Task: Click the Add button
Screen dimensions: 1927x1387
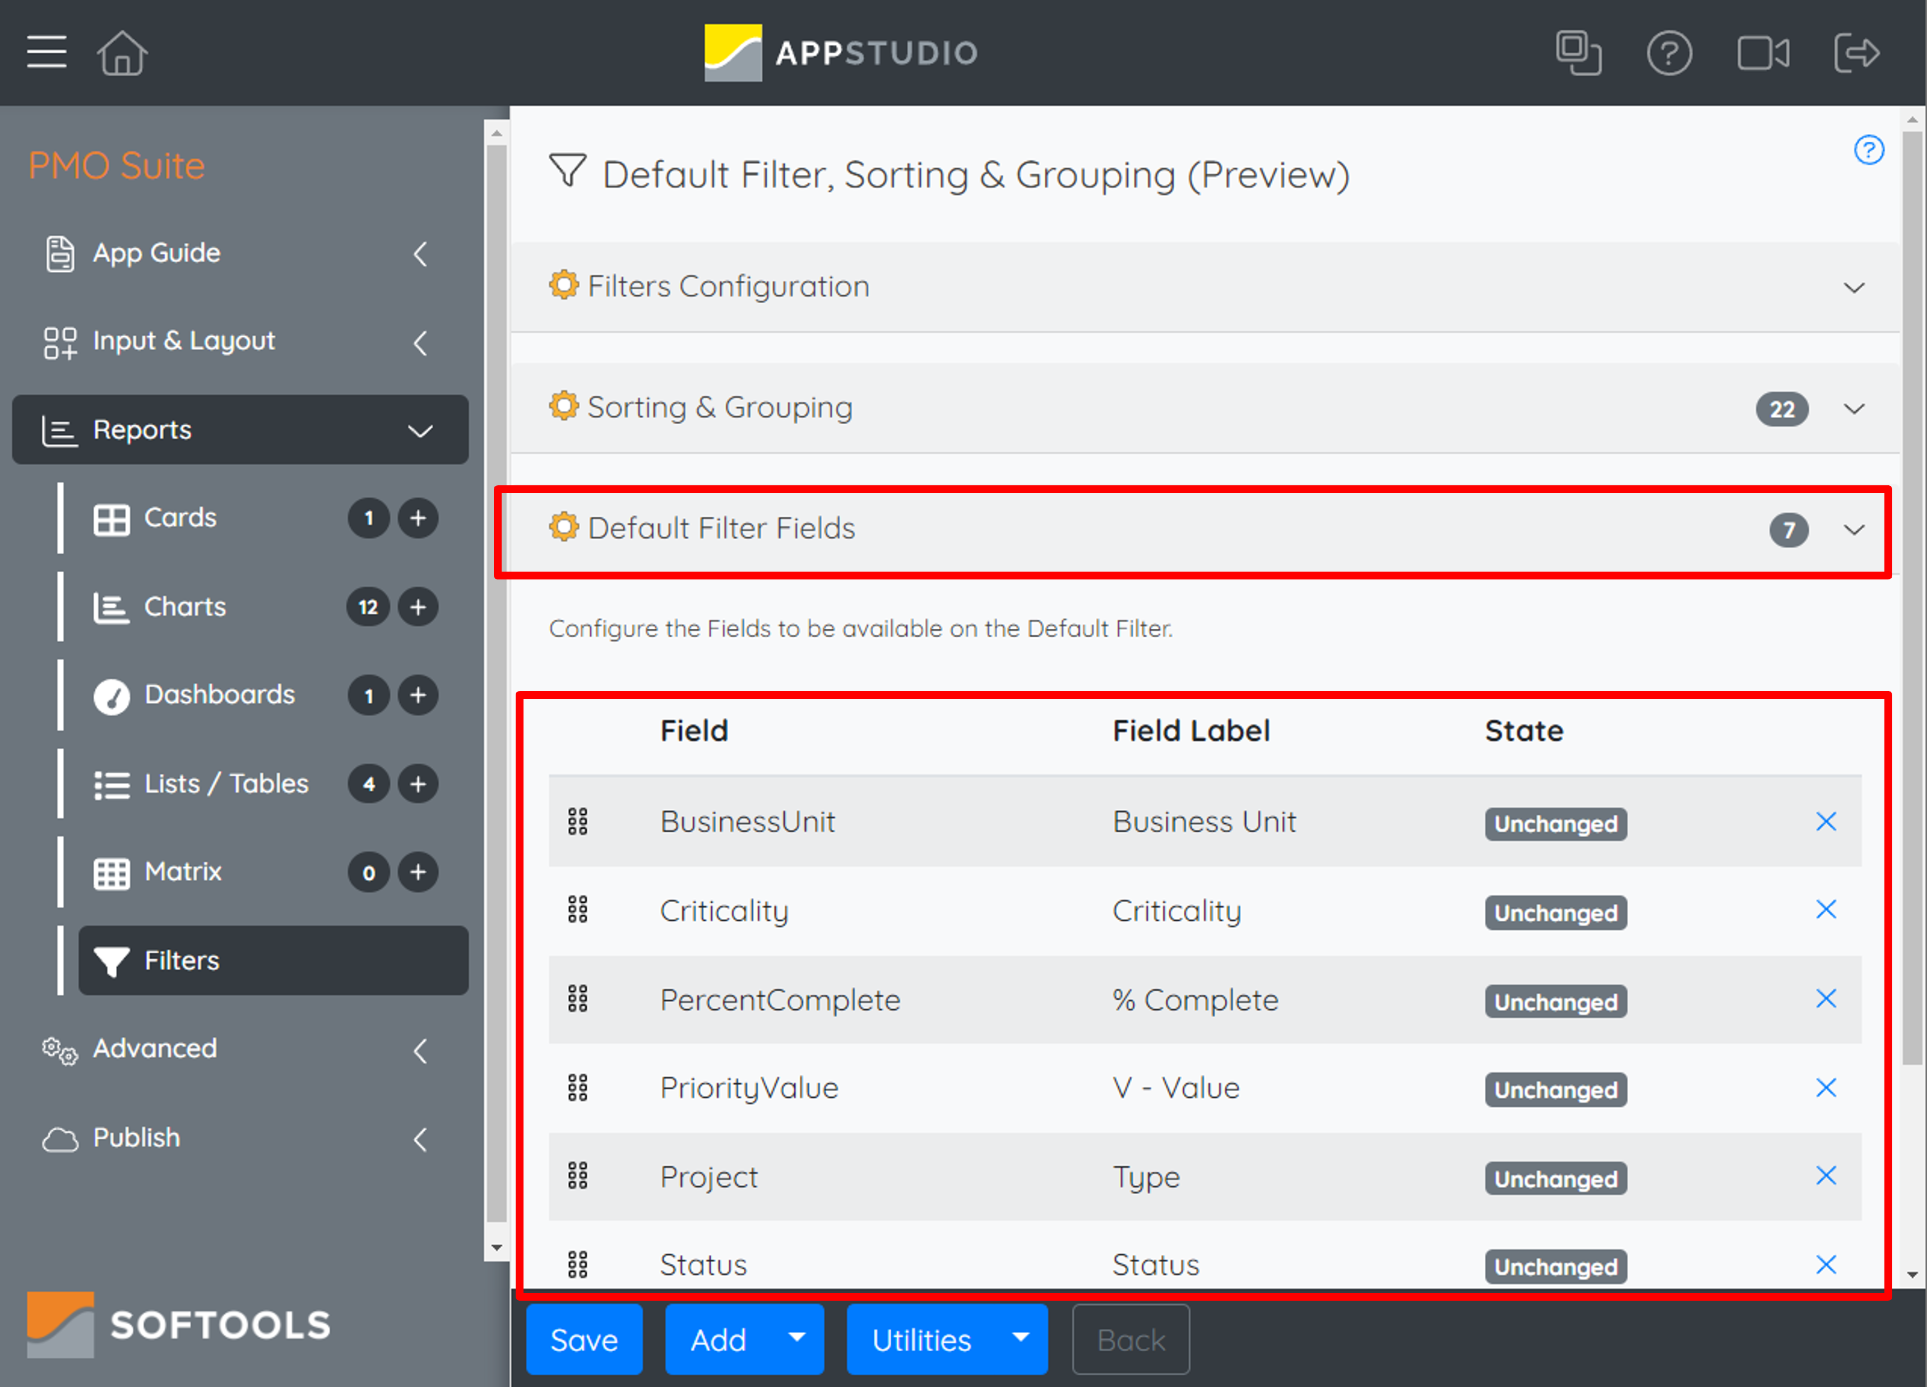Action: pos(719,1339)
